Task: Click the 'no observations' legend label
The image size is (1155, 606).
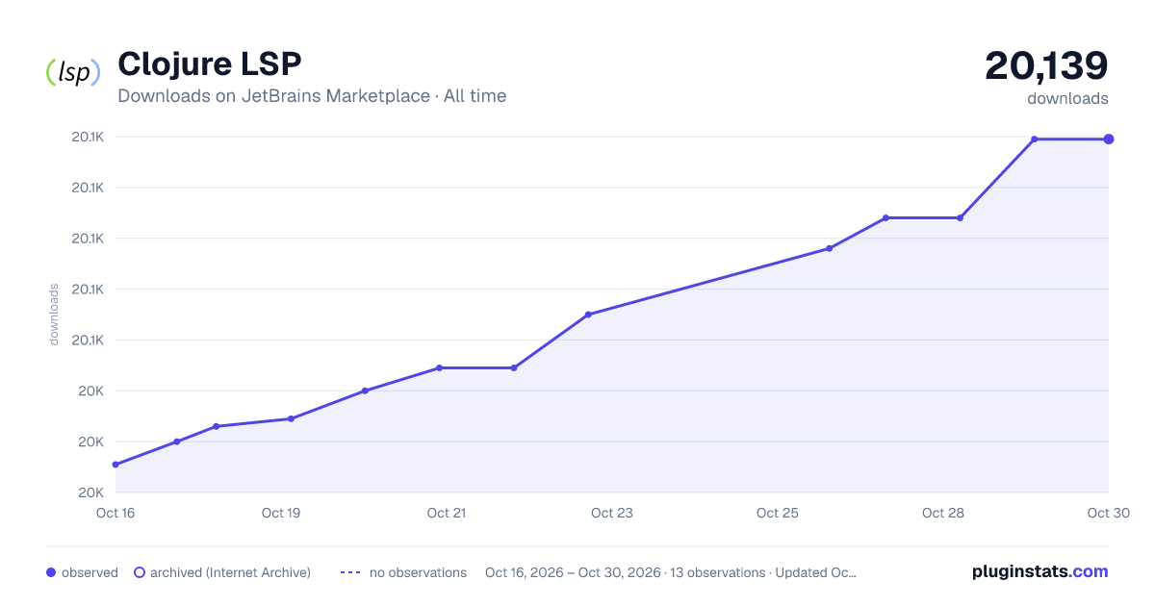Action: (418, 572)
